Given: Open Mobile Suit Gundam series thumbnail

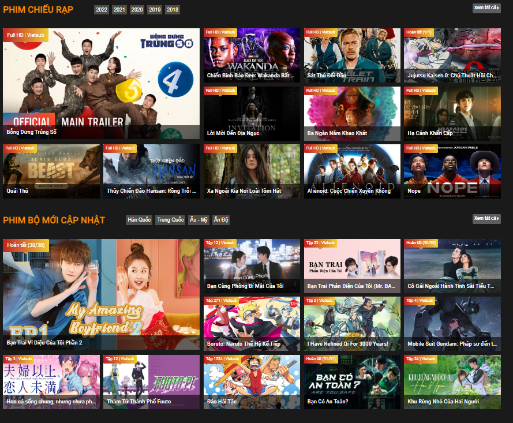Looking at the screenshot, I should click(x=452, y=324).
